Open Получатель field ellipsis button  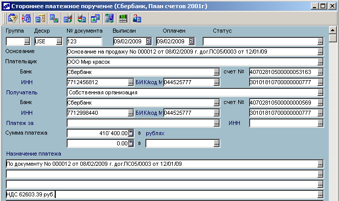(x=321, y=92)
